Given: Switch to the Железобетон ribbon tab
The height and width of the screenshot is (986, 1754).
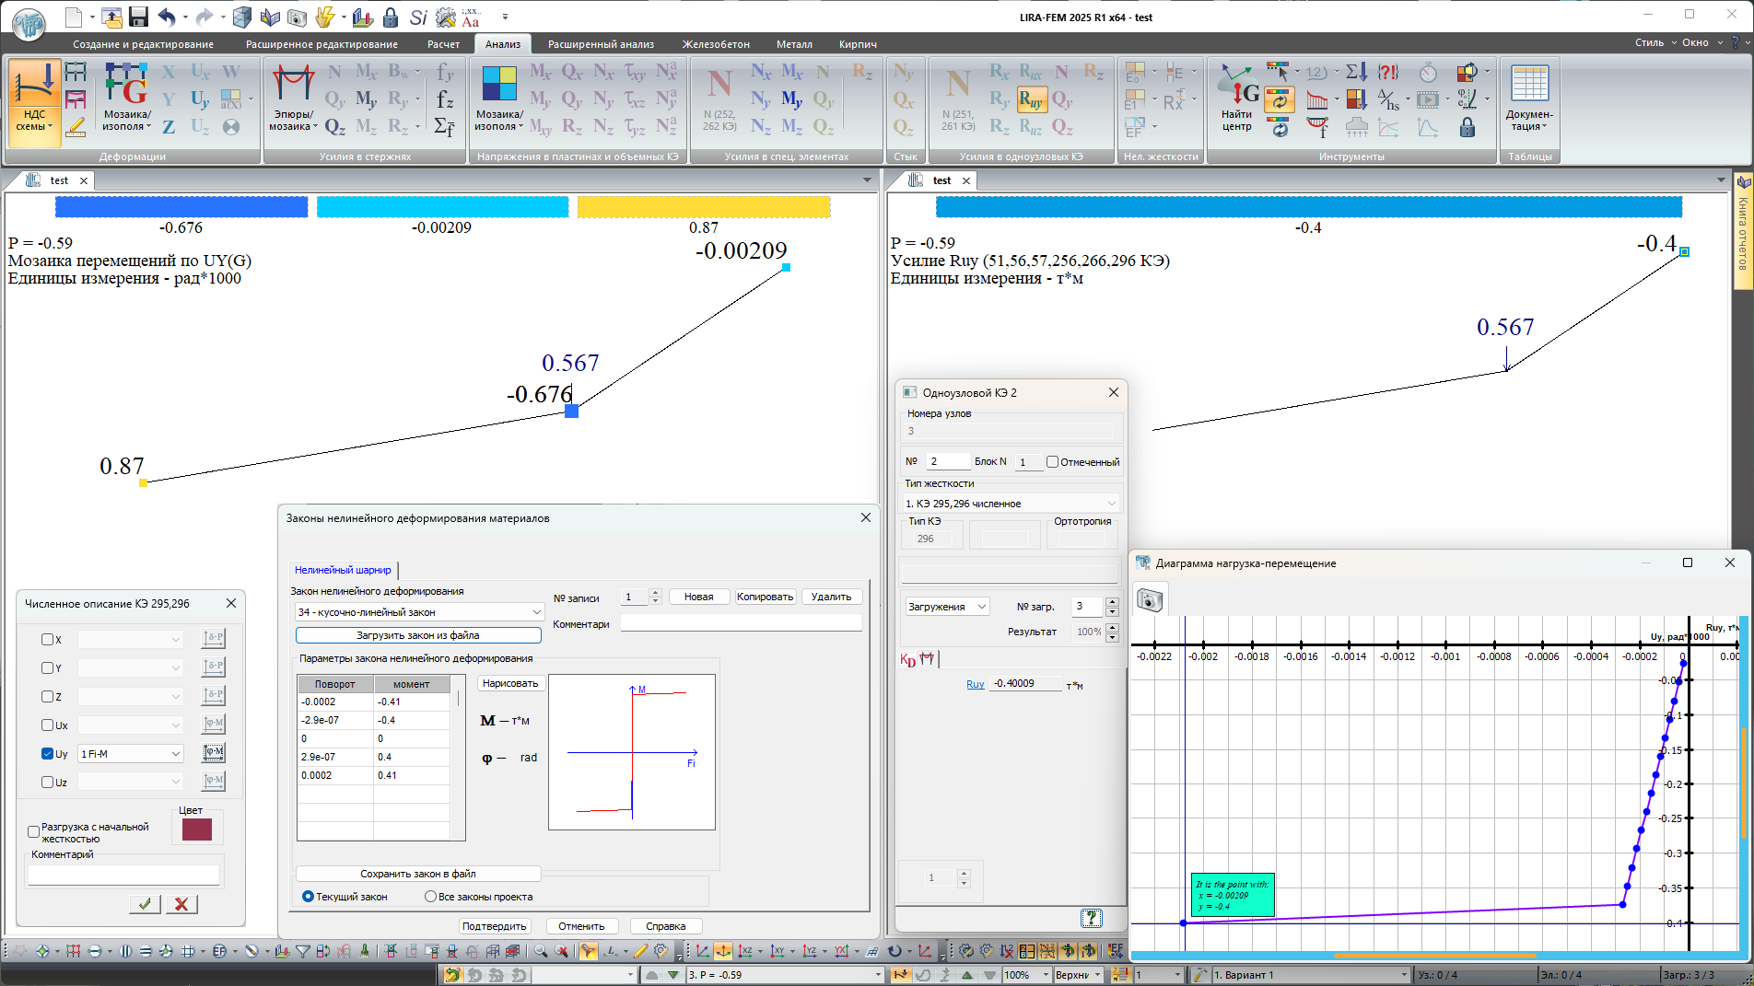Looking at the screenshot, I should point(716,44).
